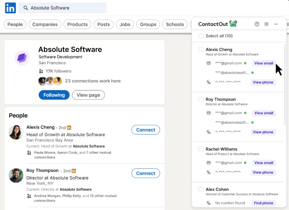Click Alexis Cheng's email envelope icon
Screen dimensions: 289x210
tap(209, 63)
